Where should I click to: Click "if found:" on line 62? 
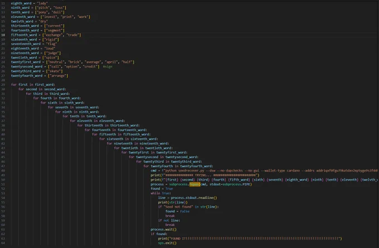point(159,234)
